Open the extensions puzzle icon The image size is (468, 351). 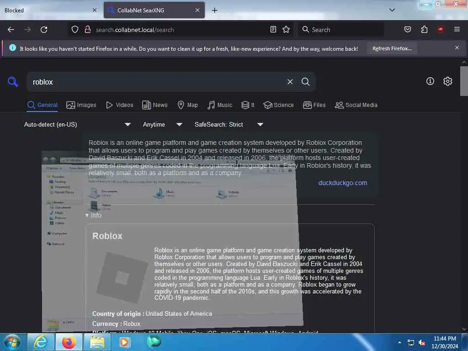(x=424, y=29)
